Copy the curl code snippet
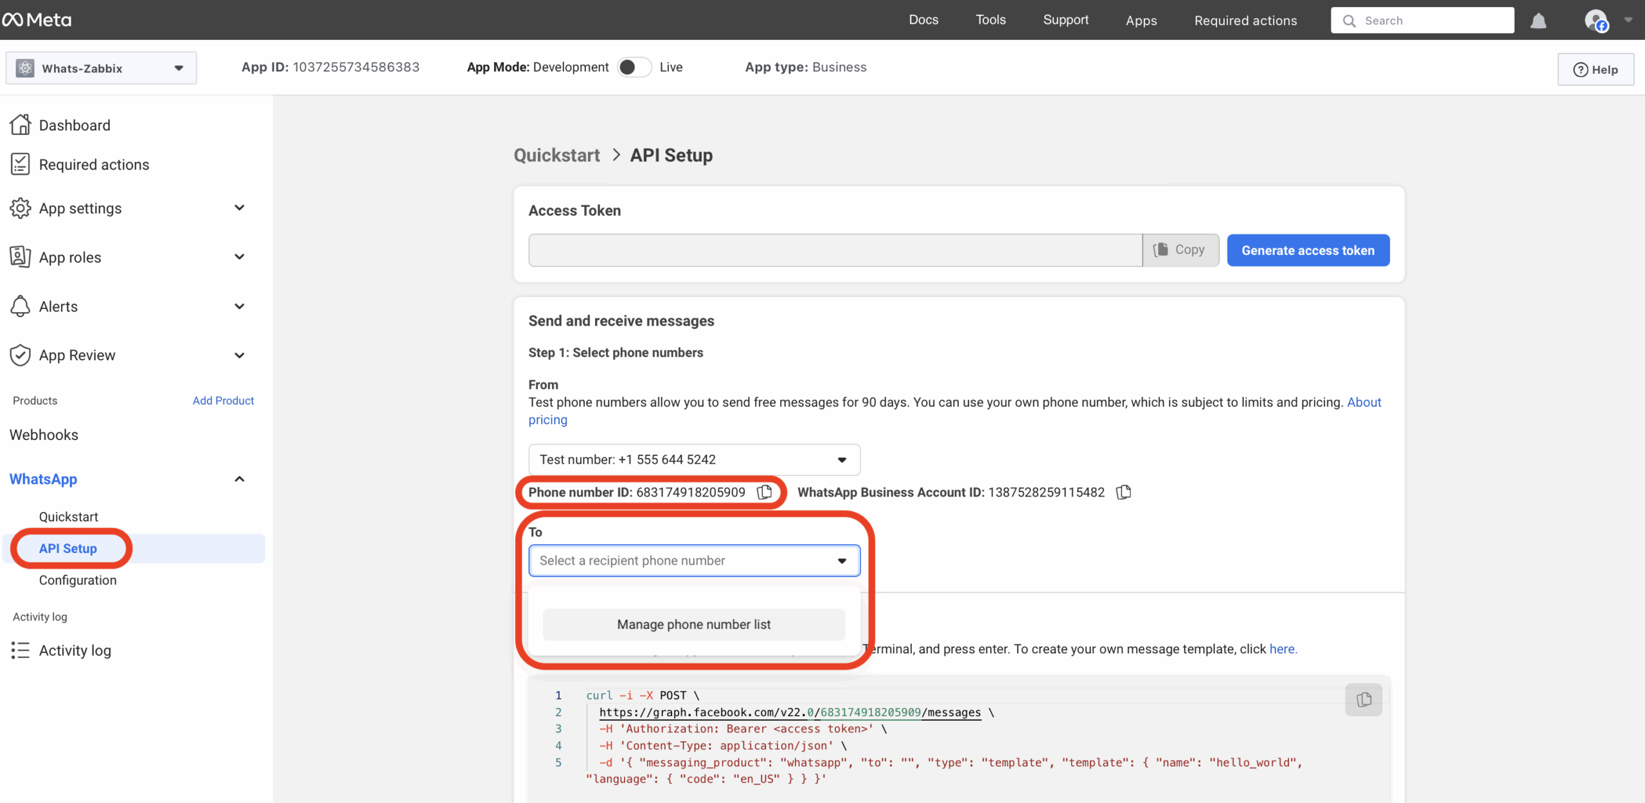The image size is (1645, 803). pyautogui.click(x=1364, y=700)
